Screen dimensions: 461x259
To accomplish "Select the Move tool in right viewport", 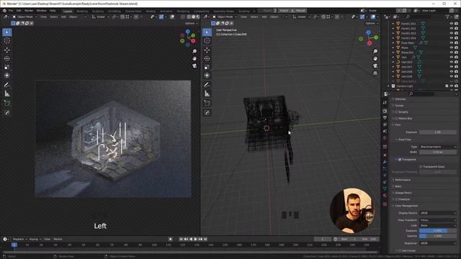I will pyautogui.click(x=207, y=50).
